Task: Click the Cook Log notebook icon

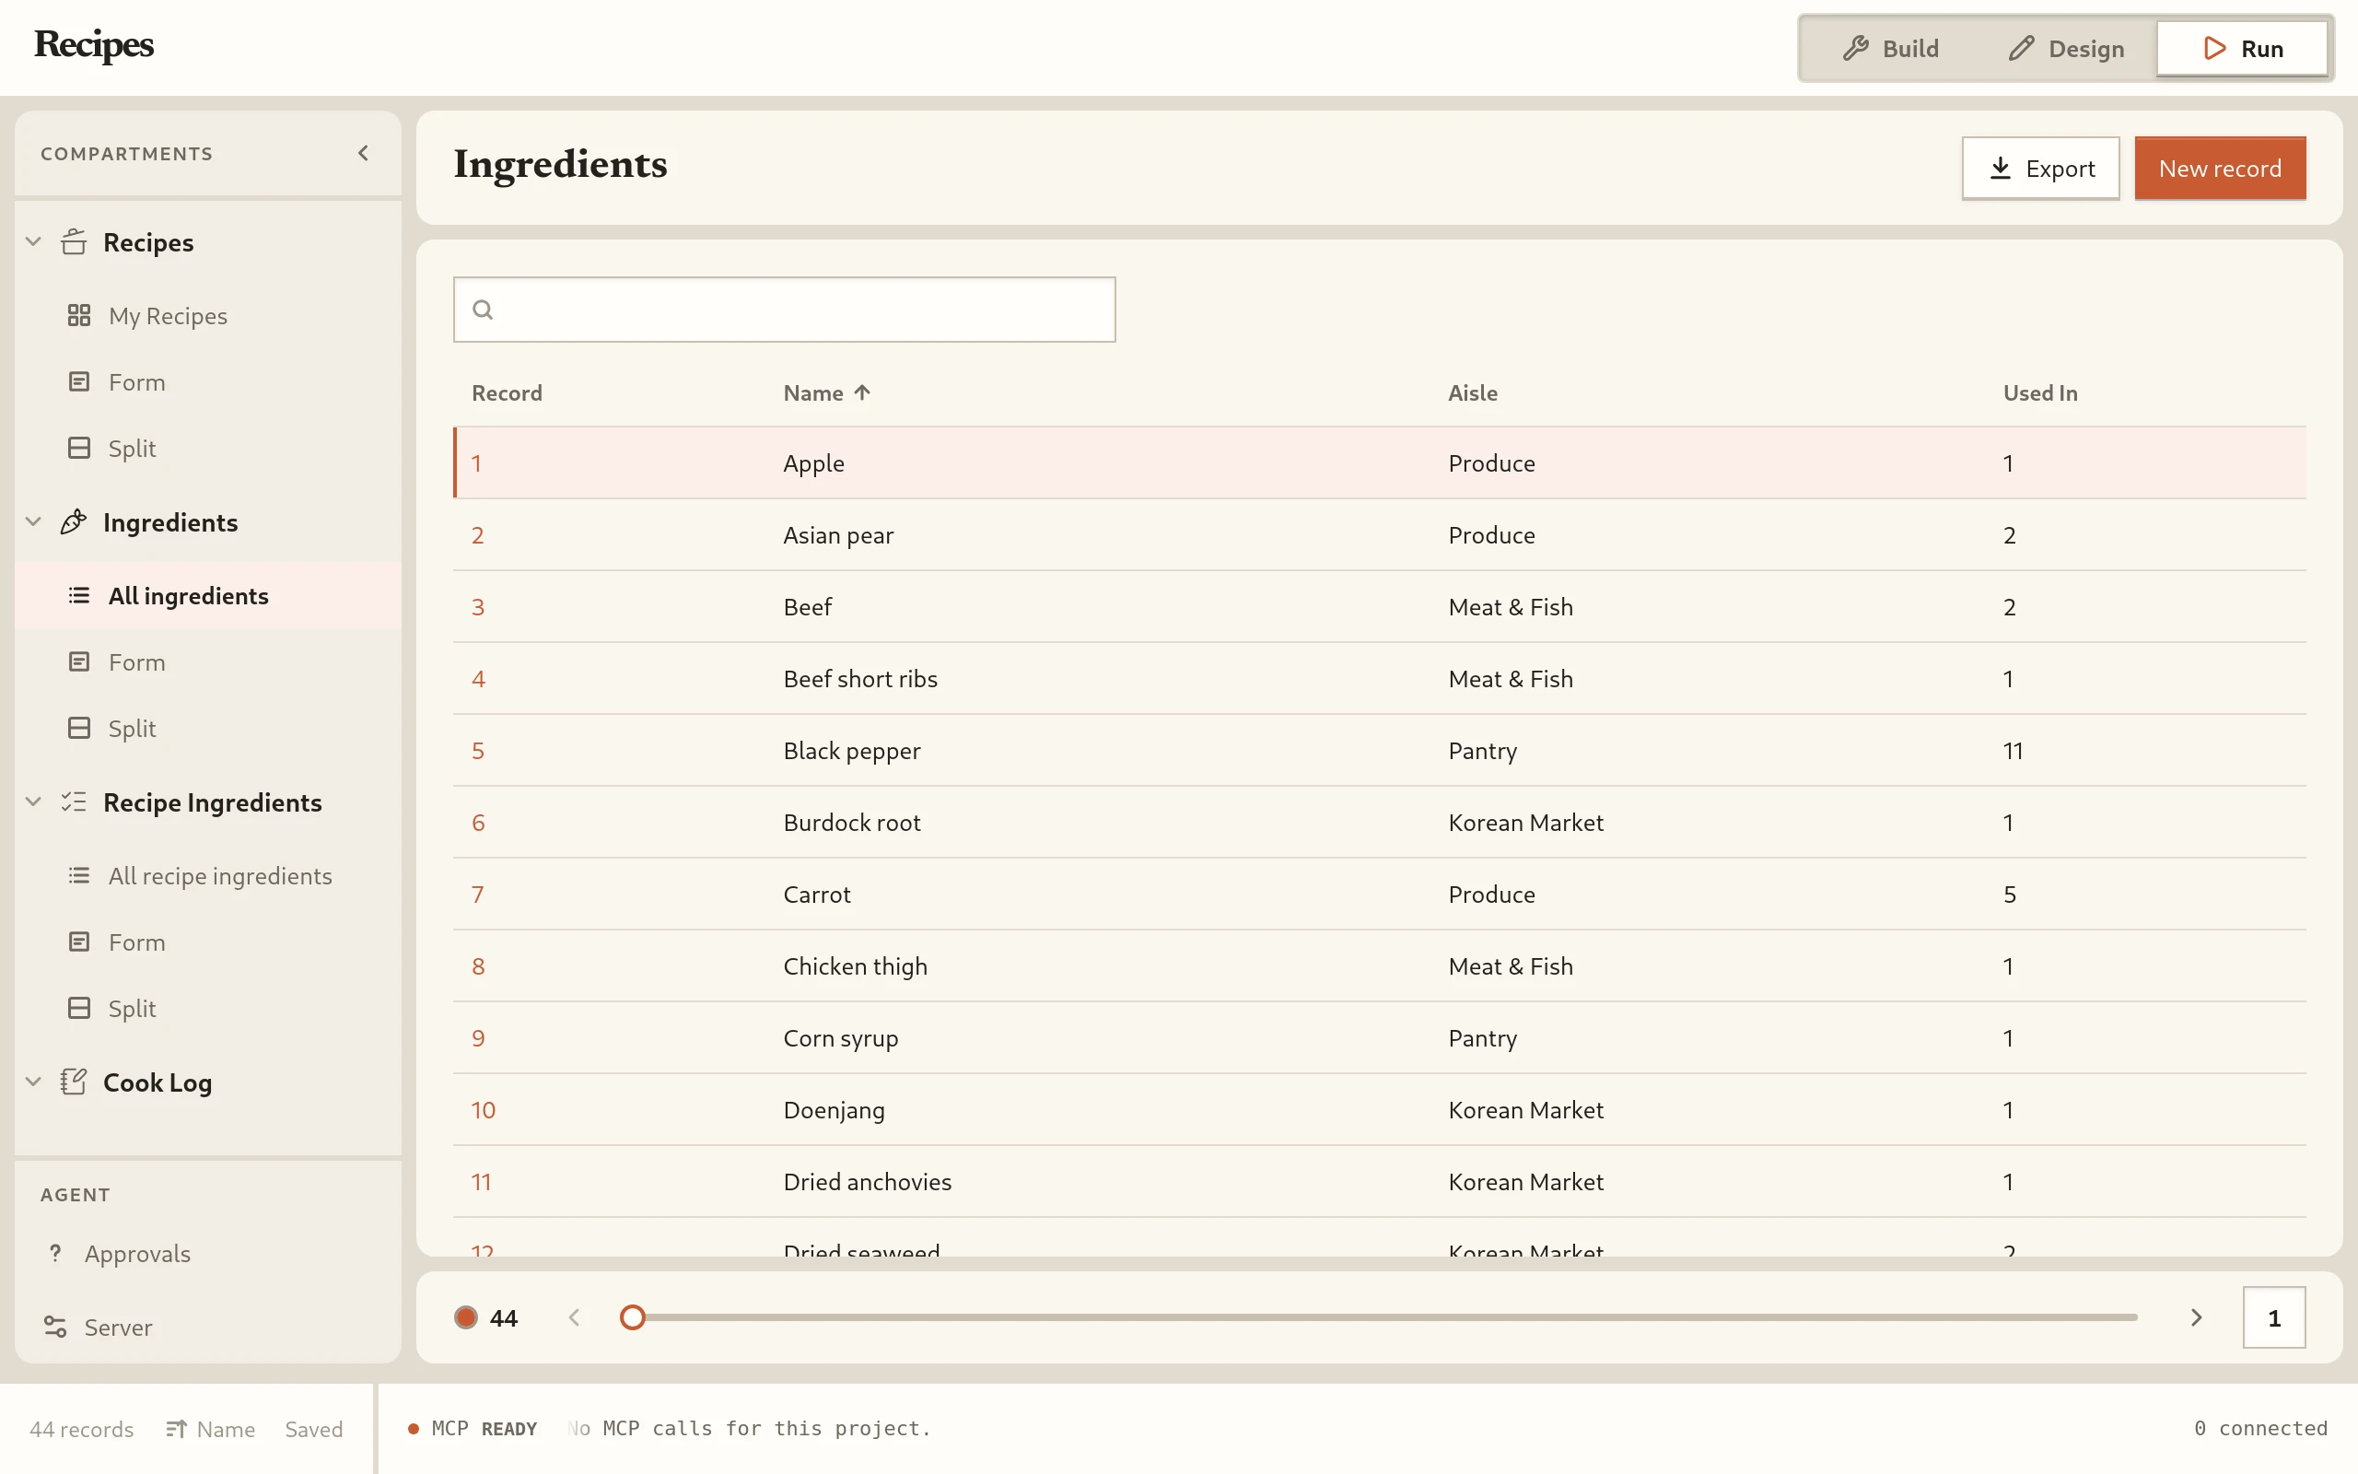Action: pyautogui.click(x=74, y=1082)
